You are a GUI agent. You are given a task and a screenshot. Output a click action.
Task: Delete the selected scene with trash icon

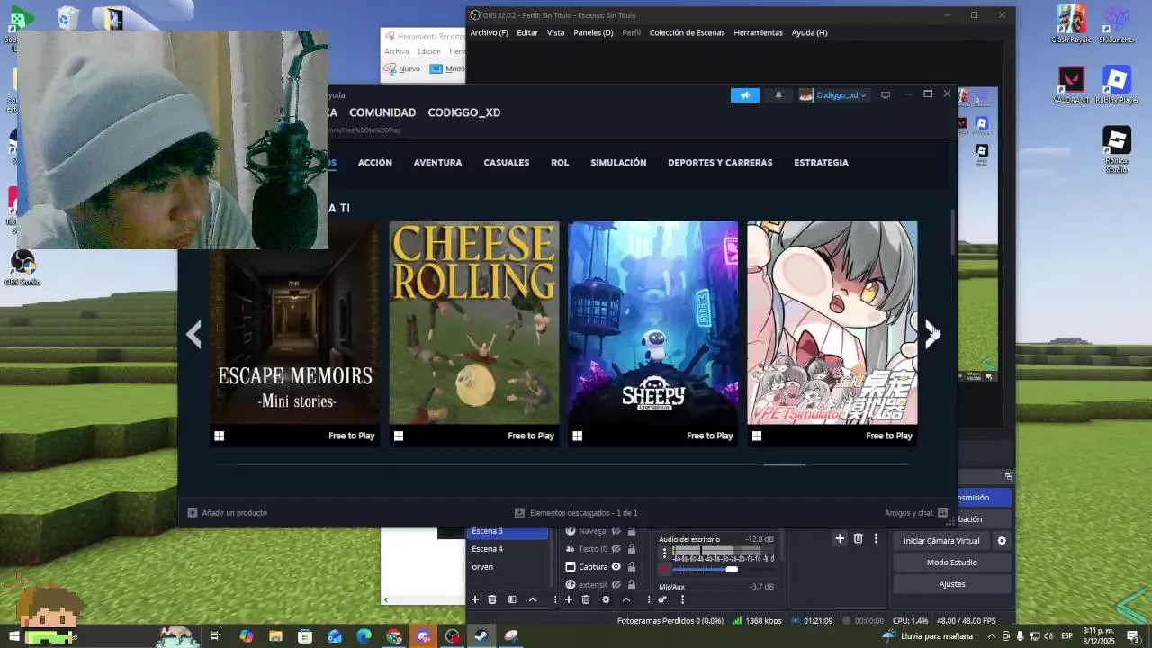[492, 599]
